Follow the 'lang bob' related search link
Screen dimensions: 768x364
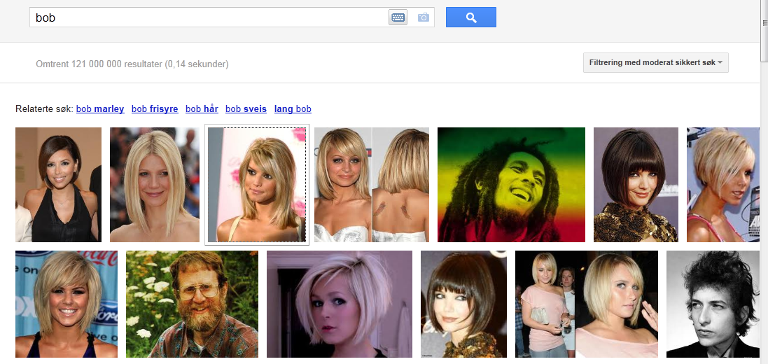tap(293, 108)
